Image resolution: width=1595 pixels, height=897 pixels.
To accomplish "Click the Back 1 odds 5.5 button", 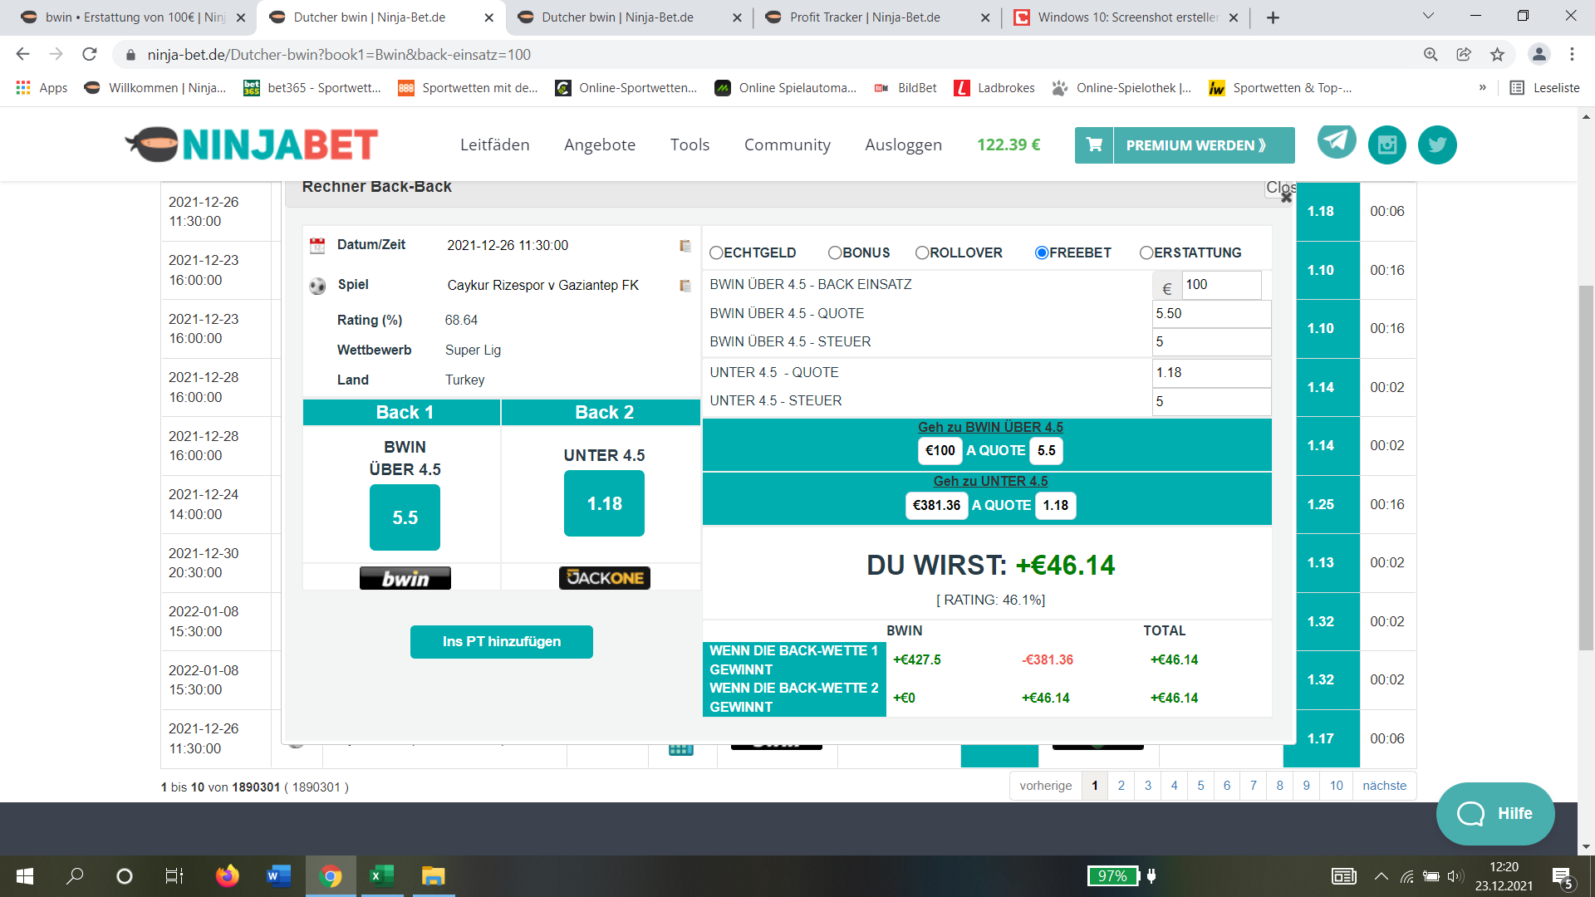I will coord(405,517).
